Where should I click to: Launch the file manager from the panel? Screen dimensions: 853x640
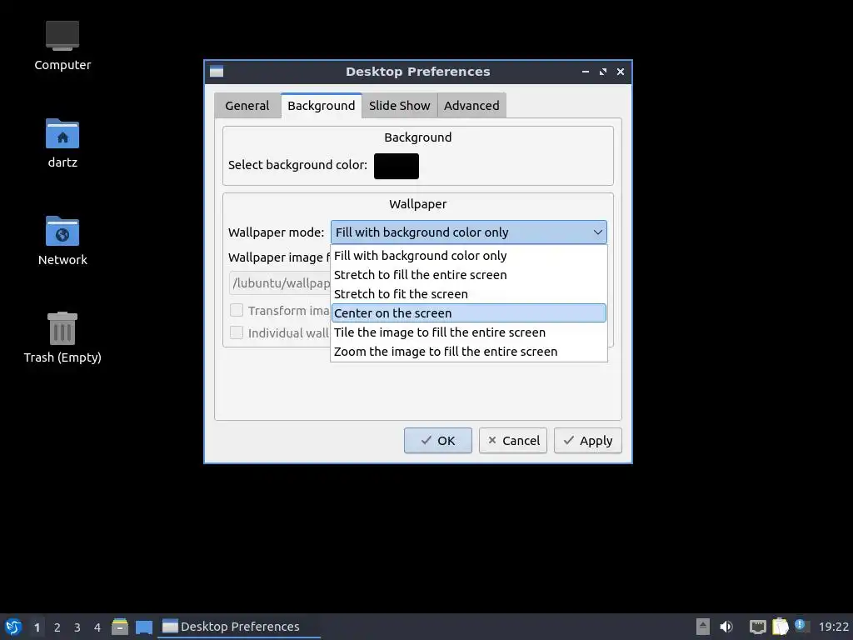pos(120,627)
